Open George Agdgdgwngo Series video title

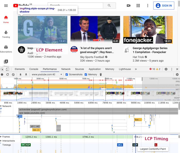tap(150, 50)
